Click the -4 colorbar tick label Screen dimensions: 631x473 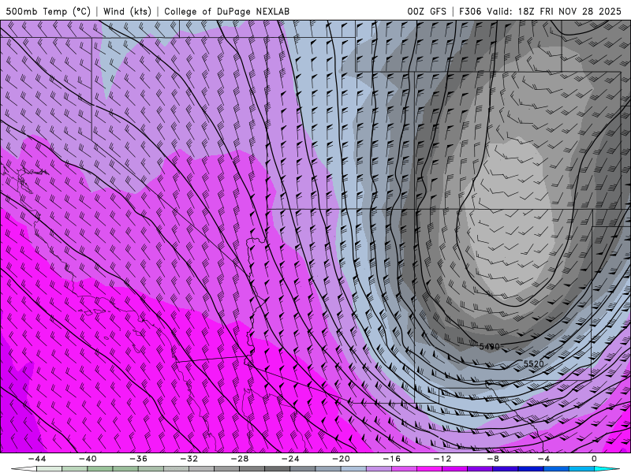[x=543, y=459]
